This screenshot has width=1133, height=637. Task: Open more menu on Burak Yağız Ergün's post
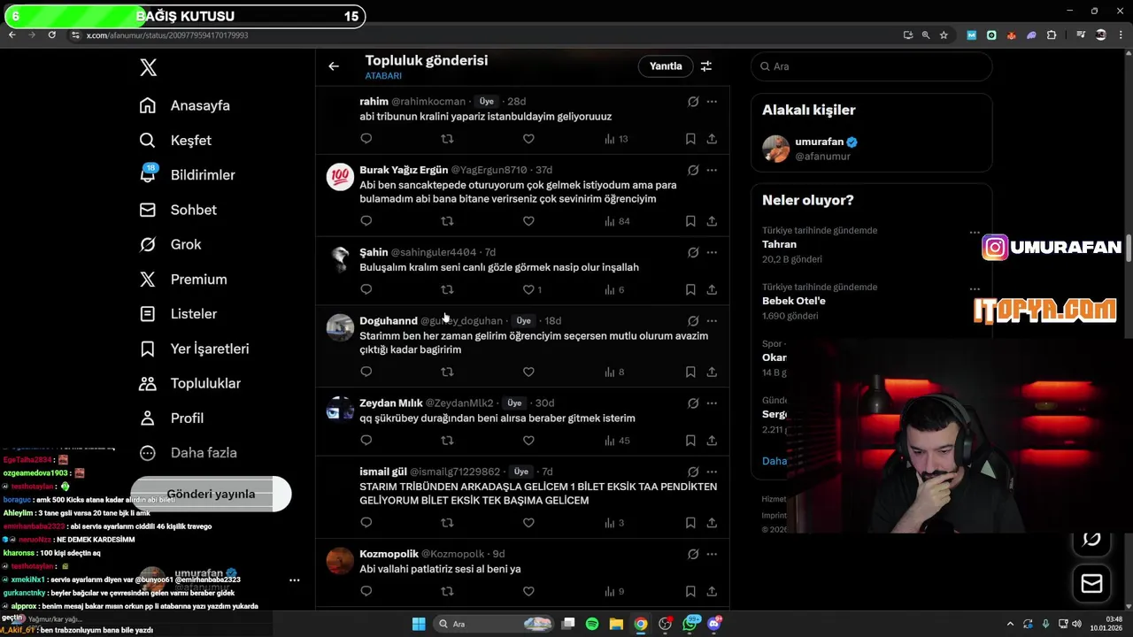coord(712,170)
